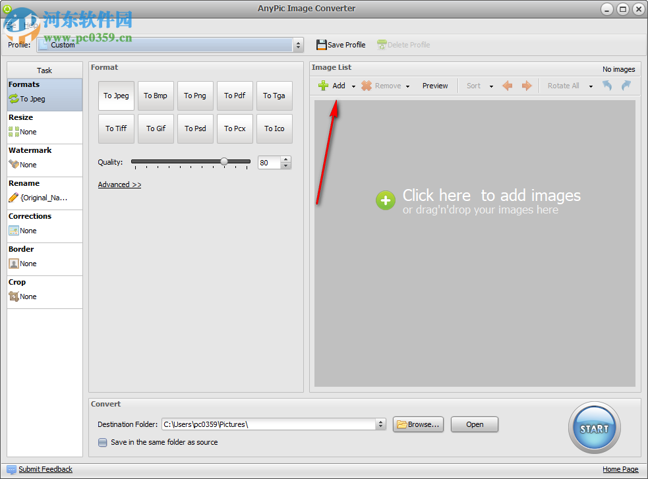Open the Border task icon
This screenshot has height=479, width=648.
coord(13,264)
